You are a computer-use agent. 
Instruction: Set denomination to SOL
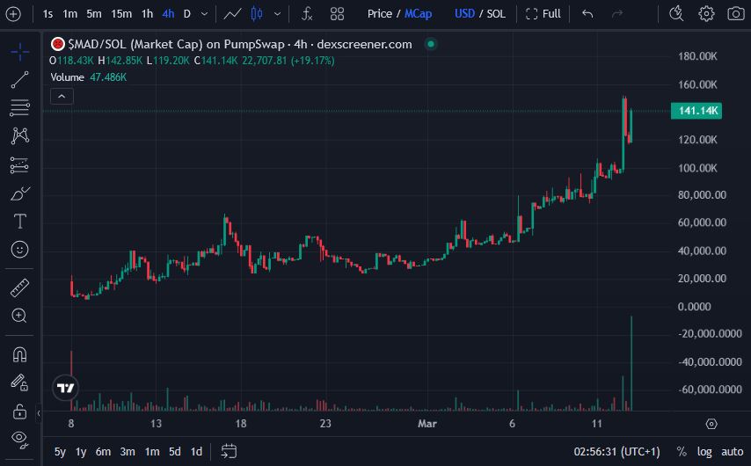point(496,14)
